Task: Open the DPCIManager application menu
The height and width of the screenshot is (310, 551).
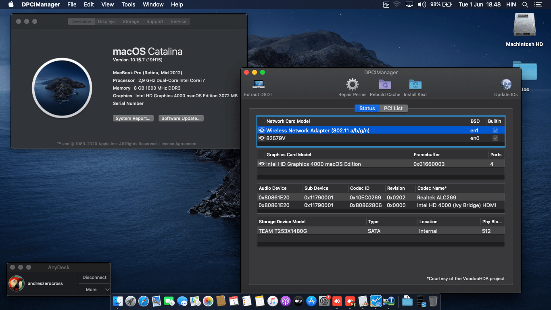Action: pos(41,4)
